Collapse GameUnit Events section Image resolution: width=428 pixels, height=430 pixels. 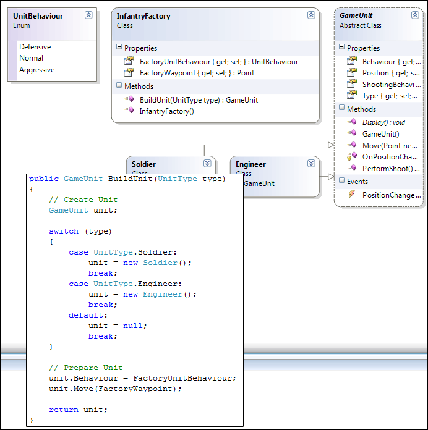[341, 180]
